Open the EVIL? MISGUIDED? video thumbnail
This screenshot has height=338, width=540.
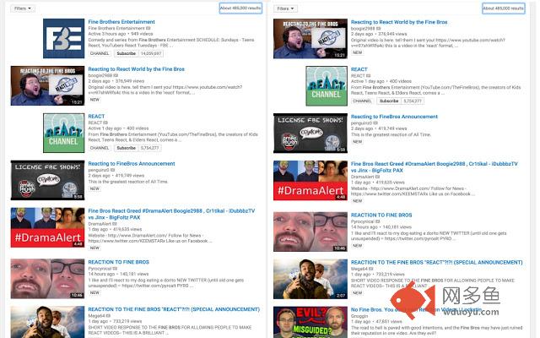click(x=310, y=322)
